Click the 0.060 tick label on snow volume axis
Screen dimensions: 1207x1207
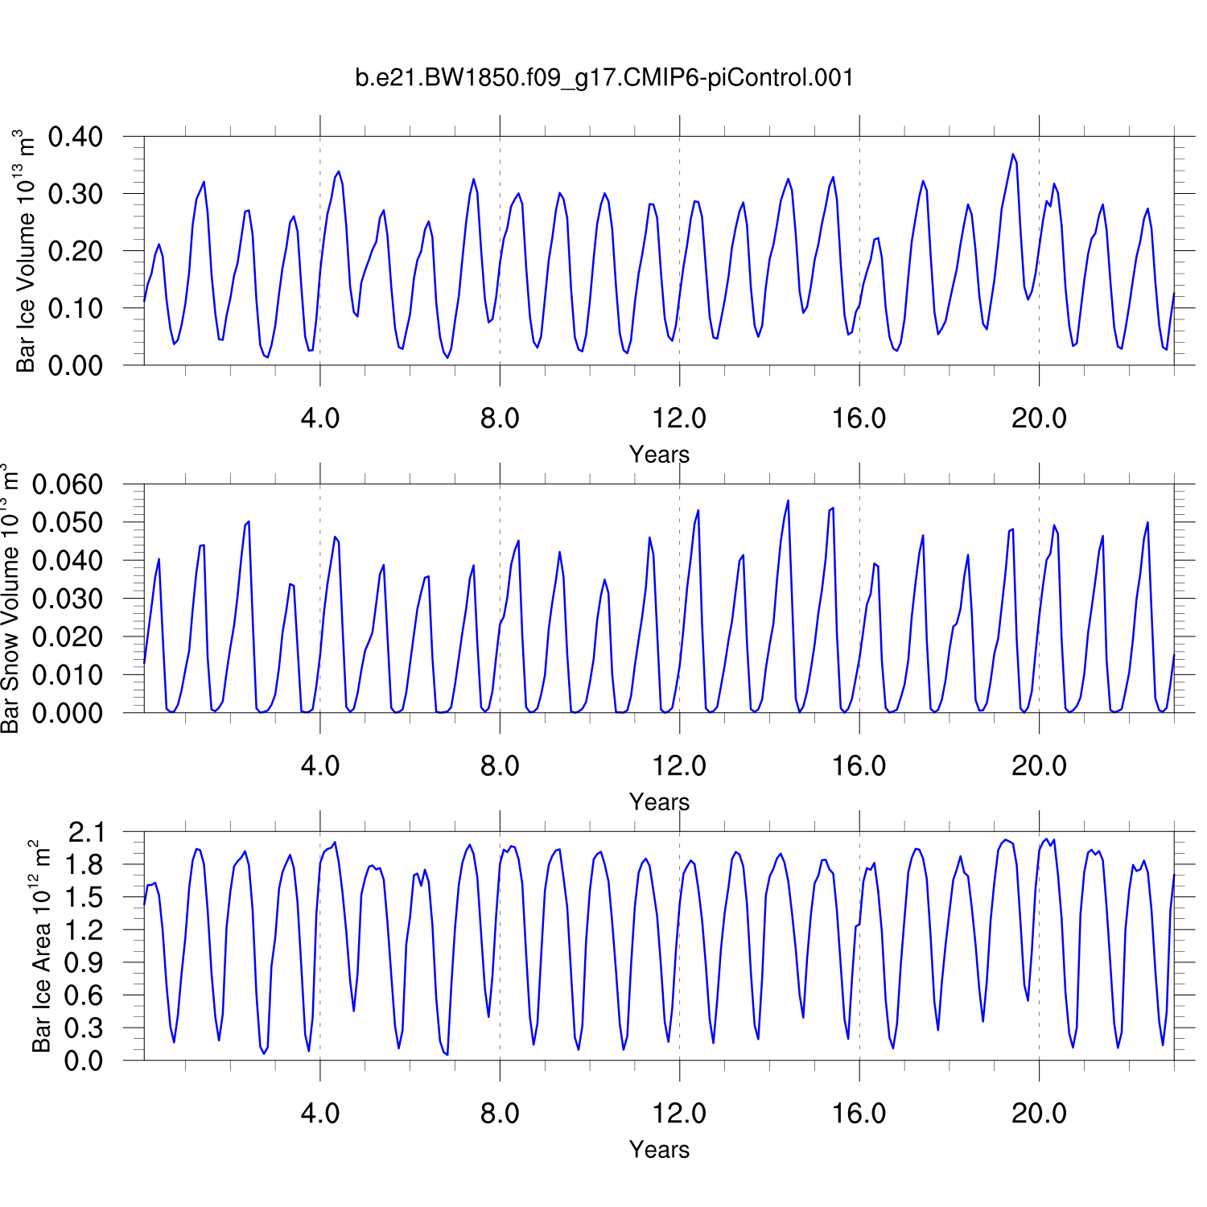click(68, 484)
